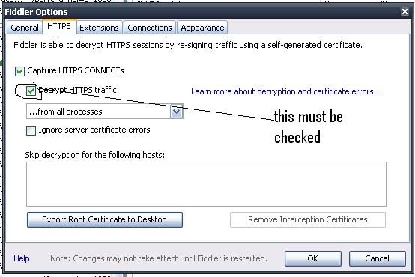This screenshot has height=277, width=415.
Task: Dismiss the dialog with Cancel
Action: point(377,258)
